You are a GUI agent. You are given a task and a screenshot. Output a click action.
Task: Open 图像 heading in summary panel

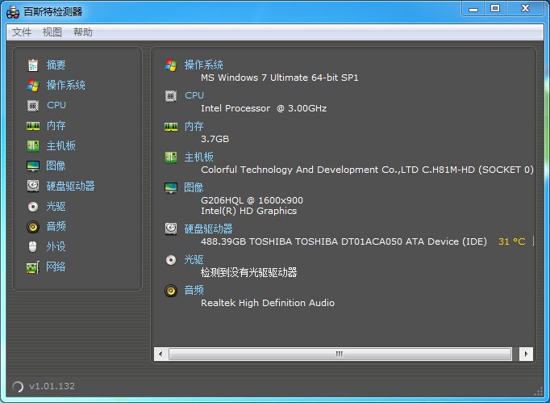coord(194,187)
